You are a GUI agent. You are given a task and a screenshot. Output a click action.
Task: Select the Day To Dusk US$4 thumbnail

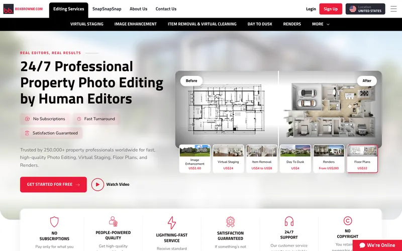tap(295, 159)
